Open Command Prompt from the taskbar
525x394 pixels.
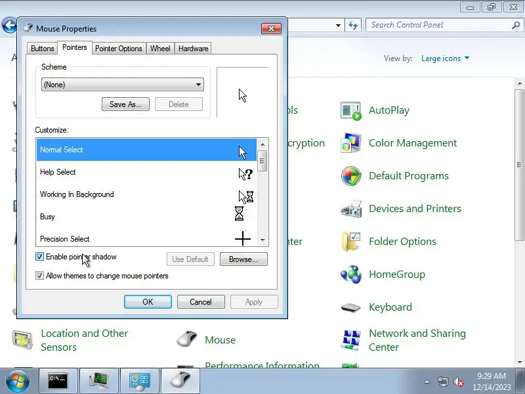pyautogui.click(x=58, y=381)
